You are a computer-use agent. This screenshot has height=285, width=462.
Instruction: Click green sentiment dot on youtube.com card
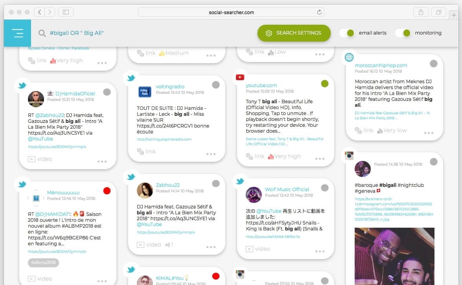click(x=325, y=84)
